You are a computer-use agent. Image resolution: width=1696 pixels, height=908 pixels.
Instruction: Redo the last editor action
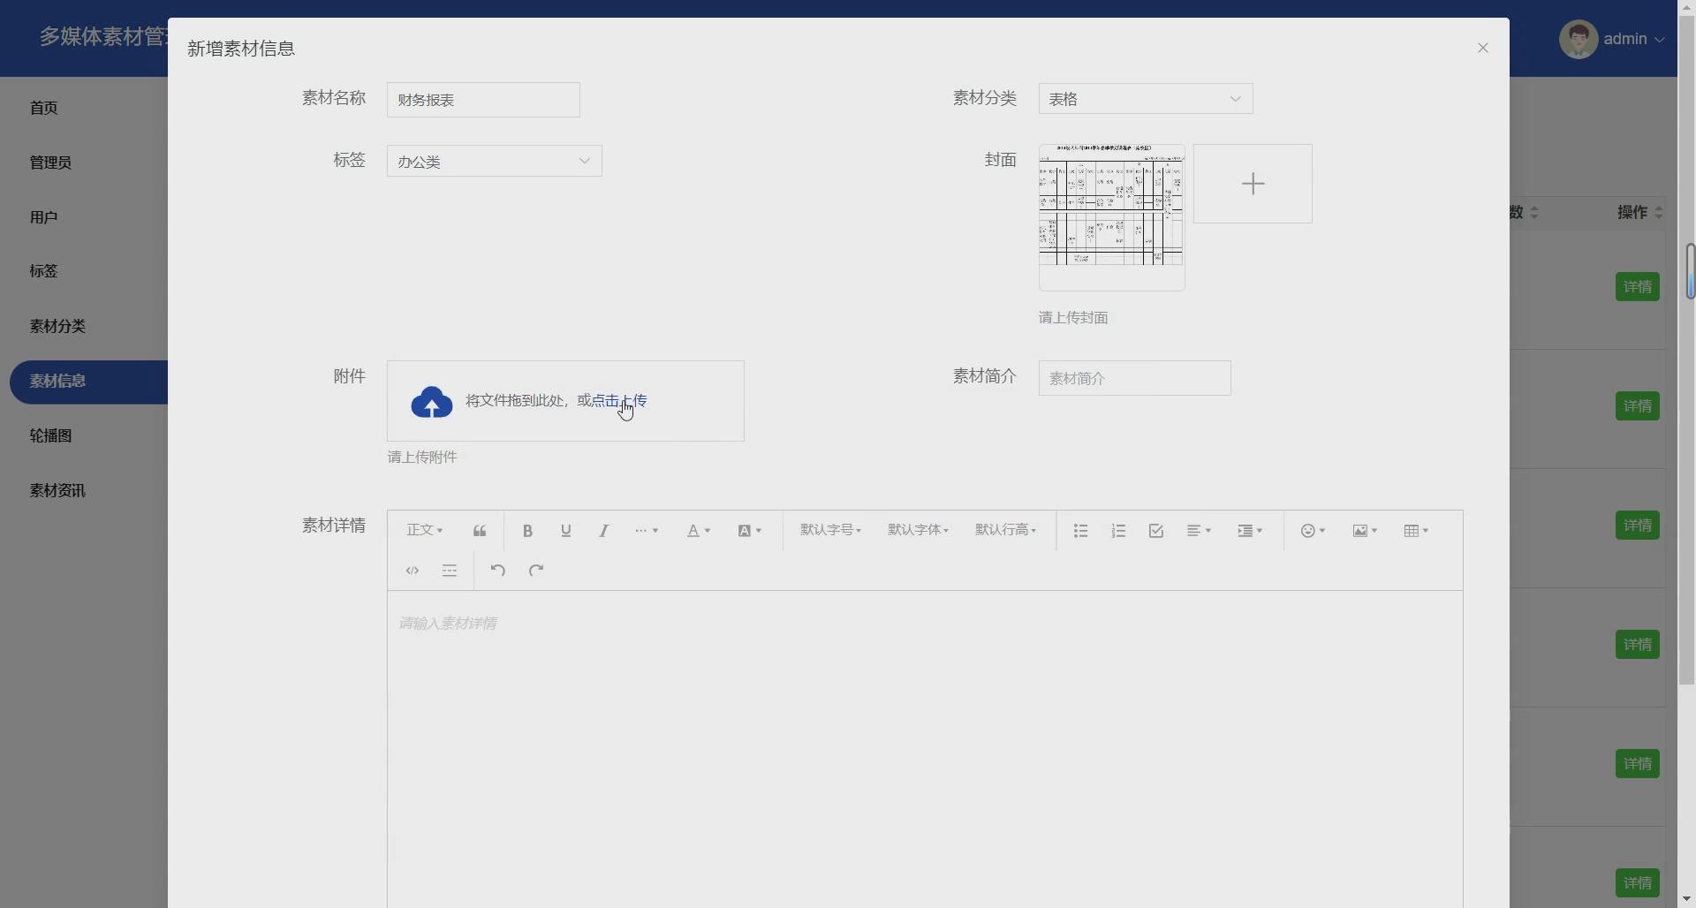(536, 570)
